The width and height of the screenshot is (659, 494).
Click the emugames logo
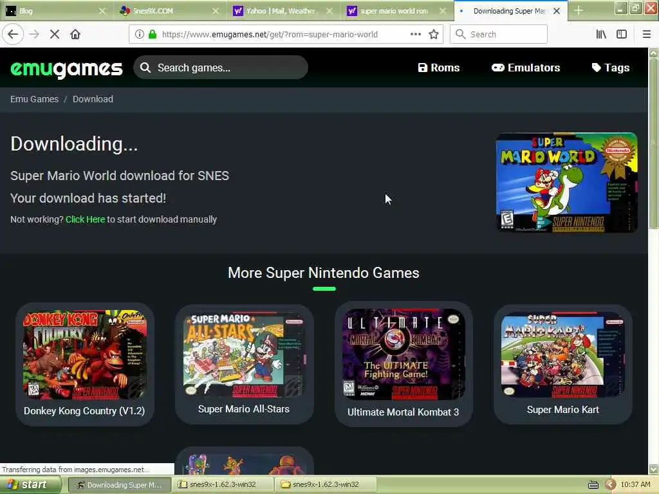point(66,68)
